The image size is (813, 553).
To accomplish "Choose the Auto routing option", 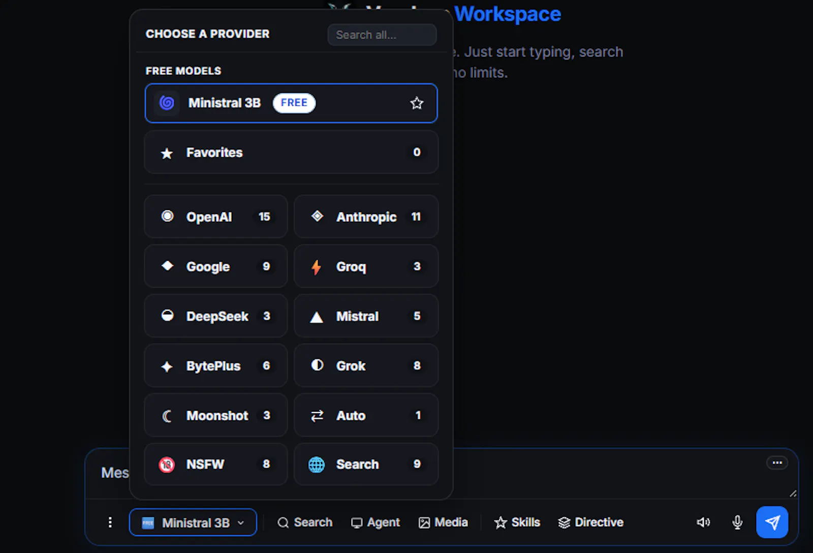I will tap(366, 415).
